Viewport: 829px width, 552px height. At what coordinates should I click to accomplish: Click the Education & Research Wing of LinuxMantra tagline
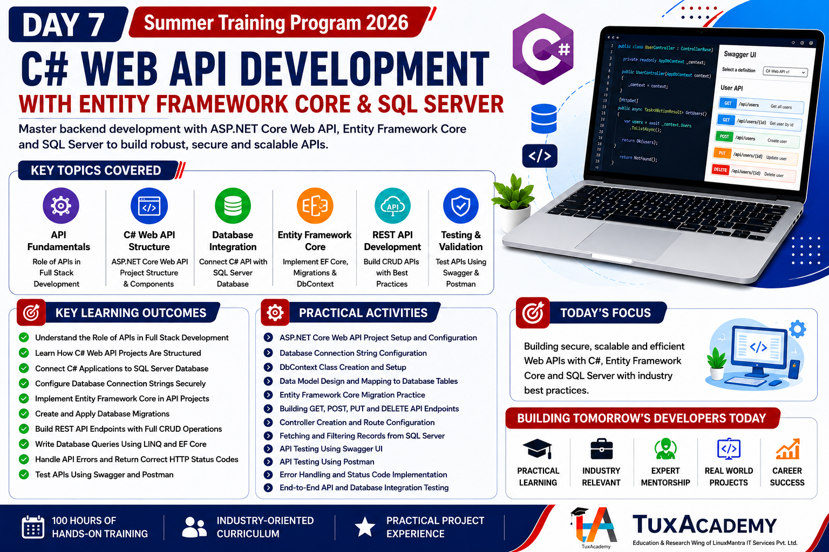coord(715,543)
